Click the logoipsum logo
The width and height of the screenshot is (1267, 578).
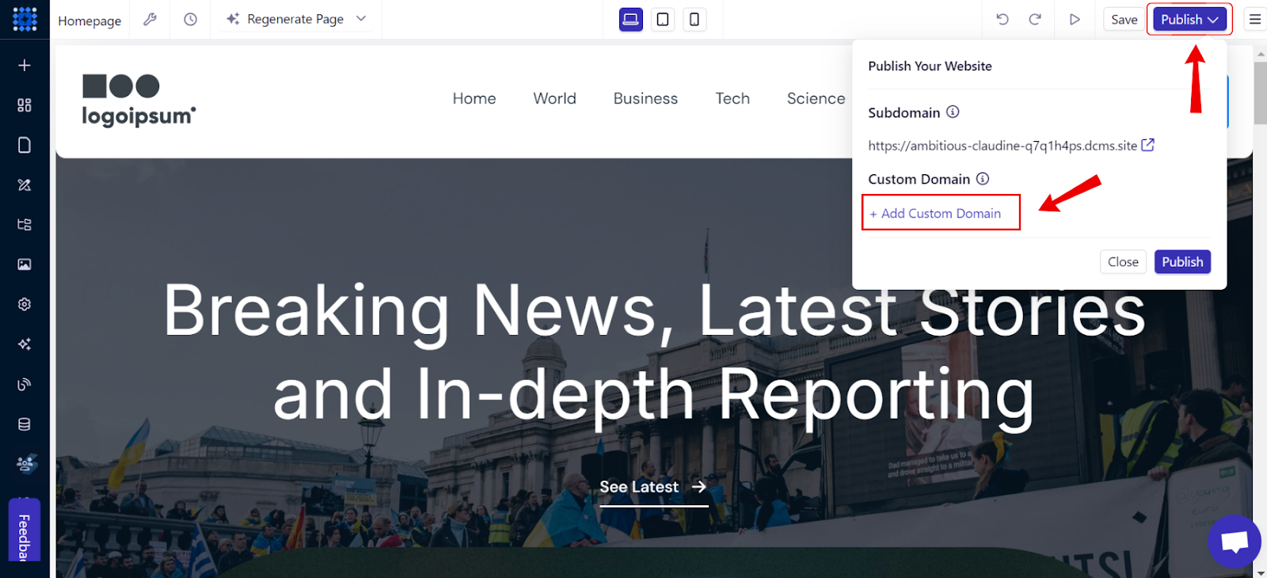(139, 101)
